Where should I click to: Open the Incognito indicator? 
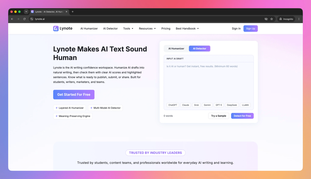pos(286,19)
